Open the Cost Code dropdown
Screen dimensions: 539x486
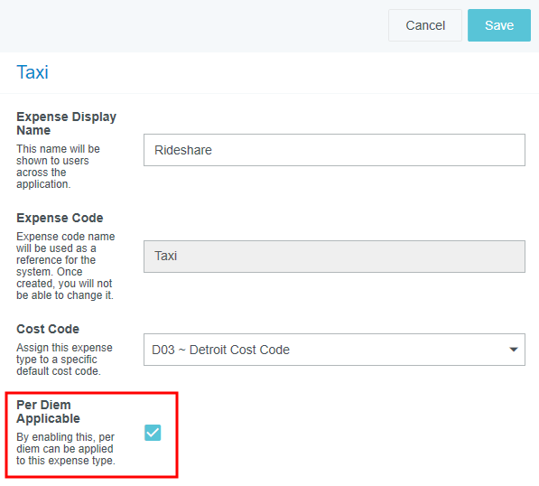tap(334, 350)
